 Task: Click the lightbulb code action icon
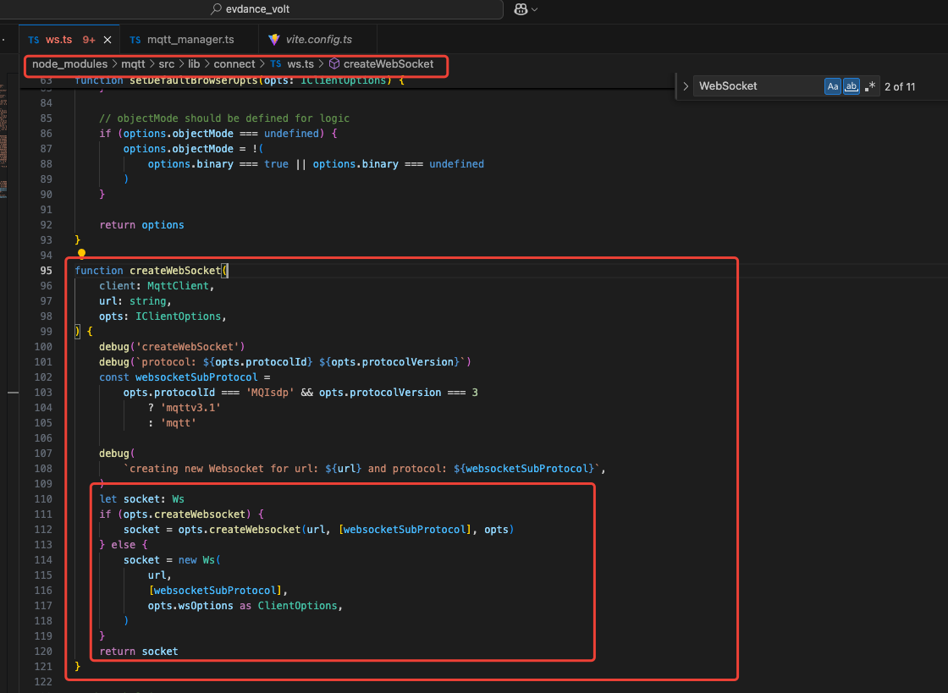pos(81,254)
